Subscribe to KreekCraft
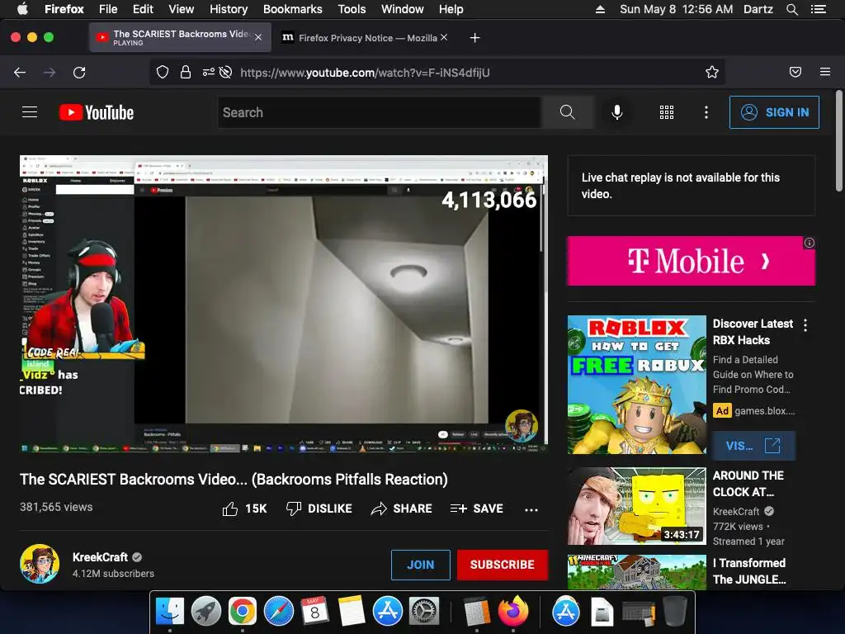Screen dimensions: 845x634 tap(503, 565)
